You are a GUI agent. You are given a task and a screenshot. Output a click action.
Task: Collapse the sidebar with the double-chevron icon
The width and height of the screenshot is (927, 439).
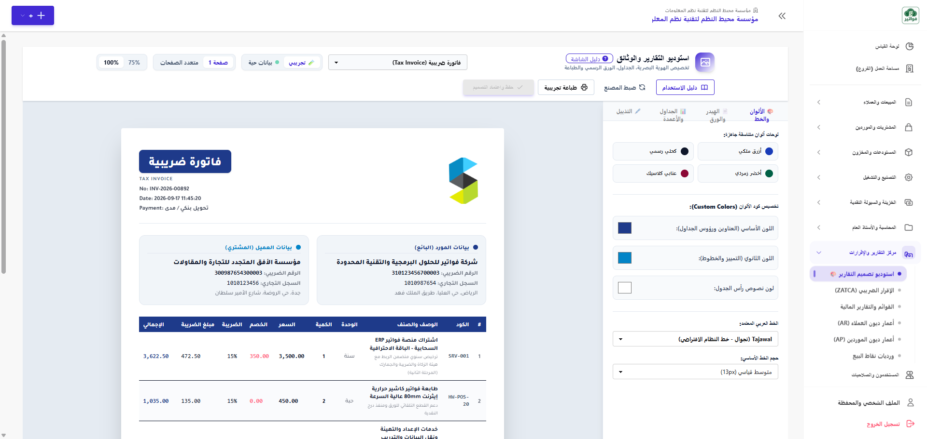782,16
